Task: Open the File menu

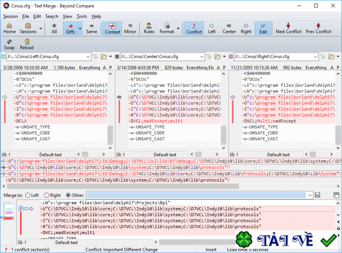Action: (x=26, y=16)
